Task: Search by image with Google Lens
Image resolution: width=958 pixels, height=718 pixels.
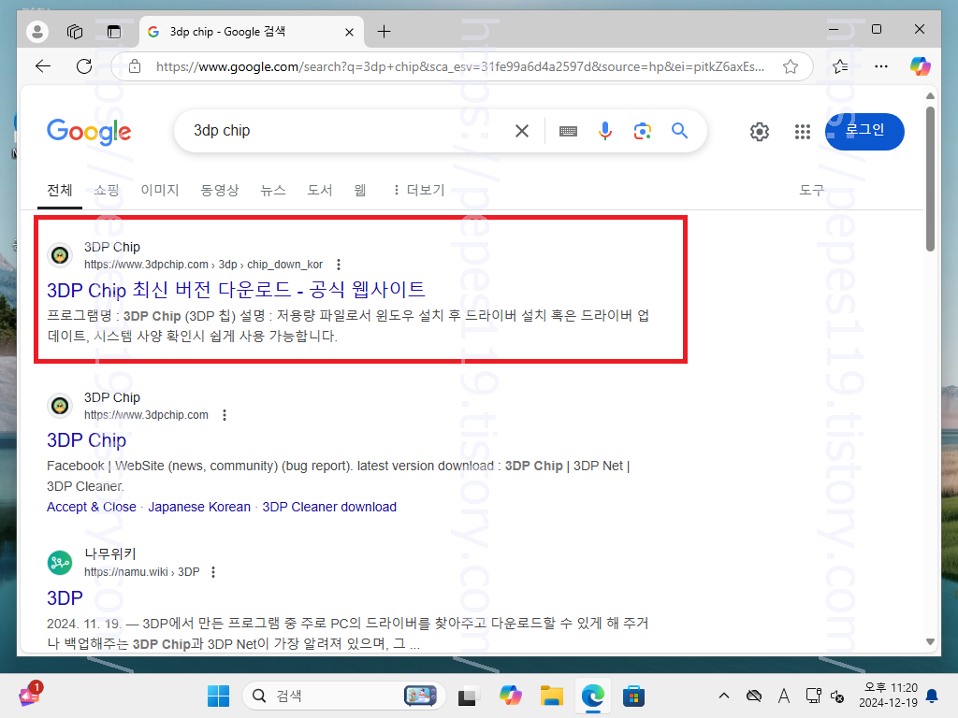Action: coord(642,131)
